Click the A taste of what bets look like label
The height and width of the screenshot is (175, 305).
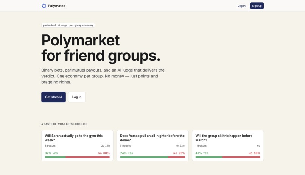tap(64, 124)
